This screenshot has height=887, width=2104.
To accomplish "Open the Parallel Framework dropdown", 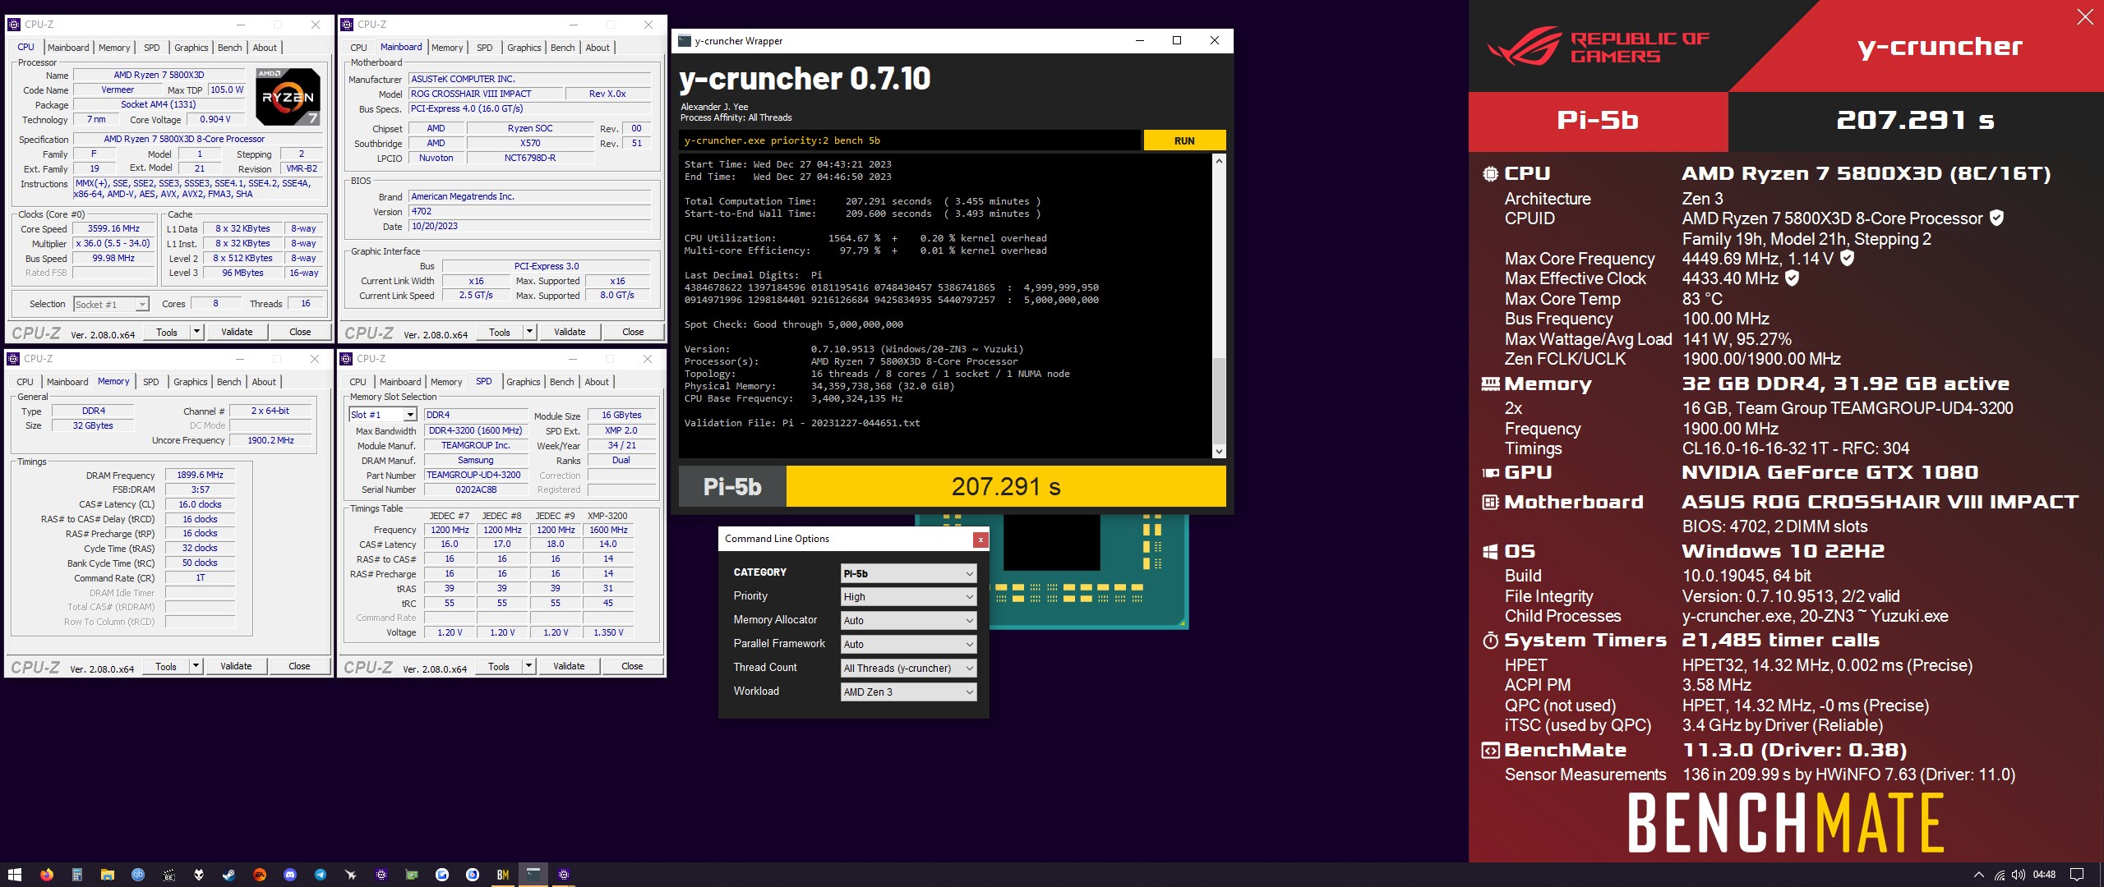I will 908,645.
